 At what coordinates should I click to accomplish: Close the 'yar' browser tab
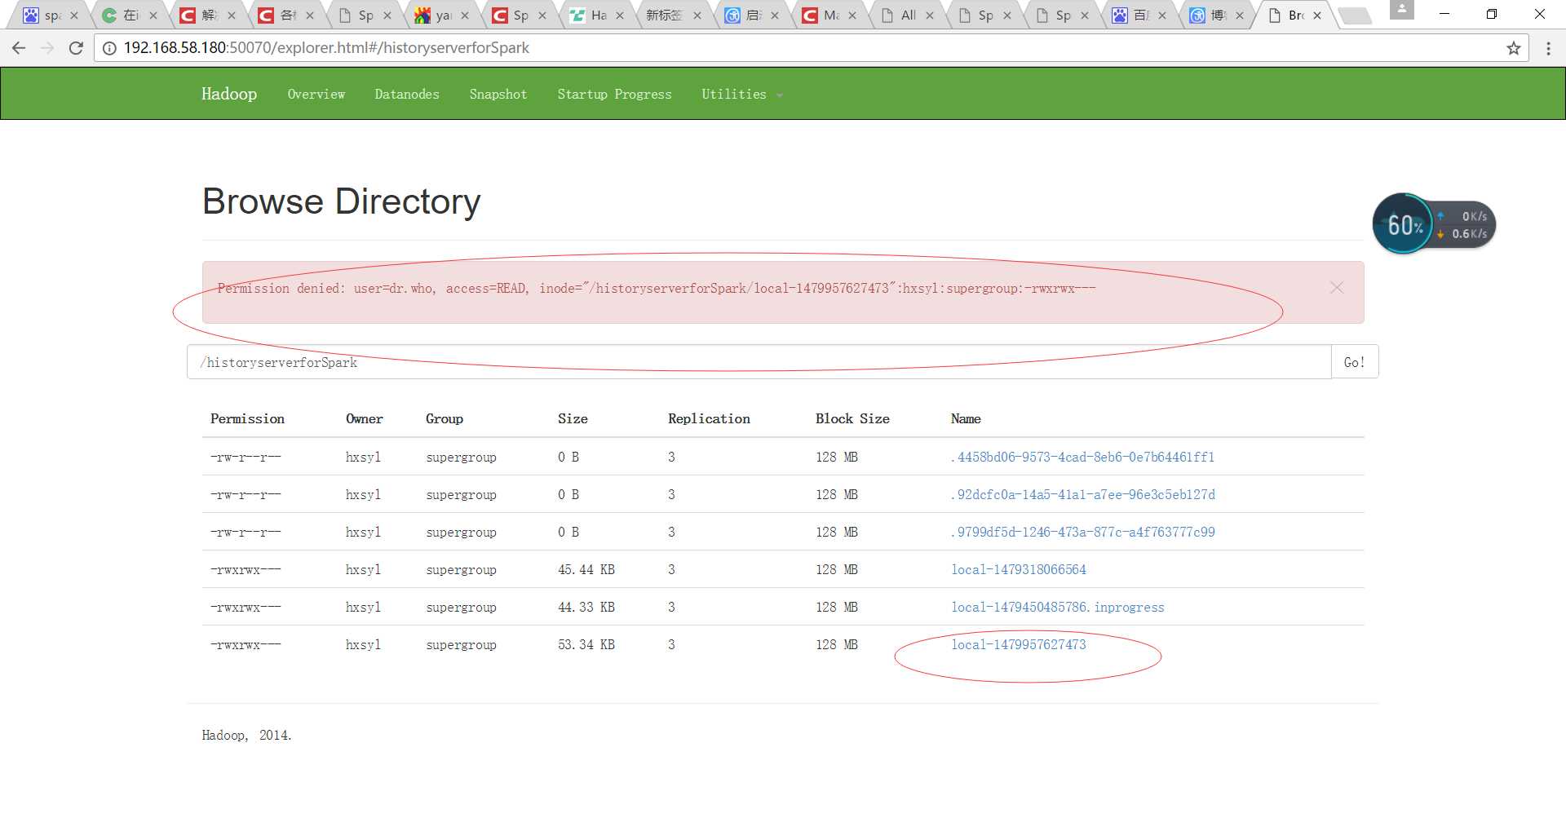pyautogui.click(x=465, y=15)
